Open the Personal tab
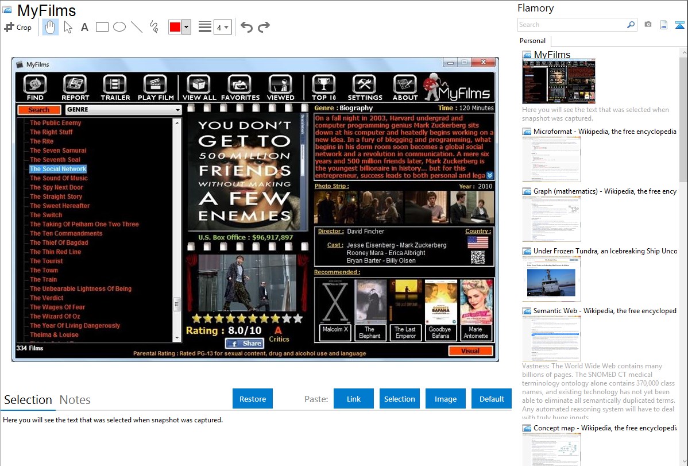688x466 pixels. (533, 41)
